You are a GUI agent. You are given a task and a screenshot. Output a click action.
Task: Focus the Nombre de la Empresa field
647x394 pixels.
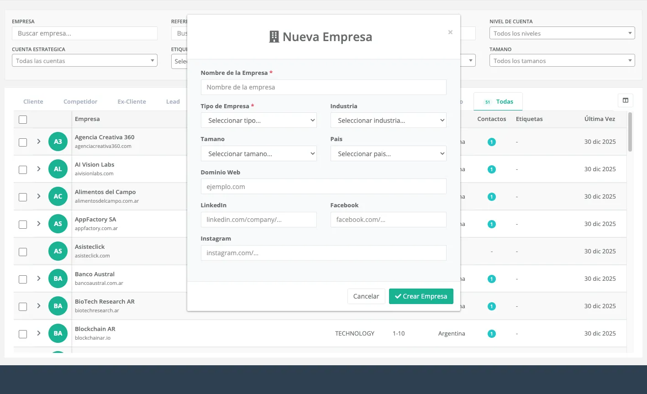click(324, 87)
